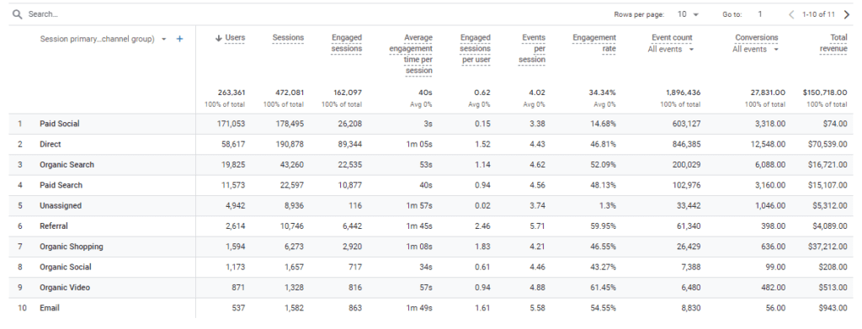Click the total revenue value $150,718.00
862x329 pixels.
(825, 93)
